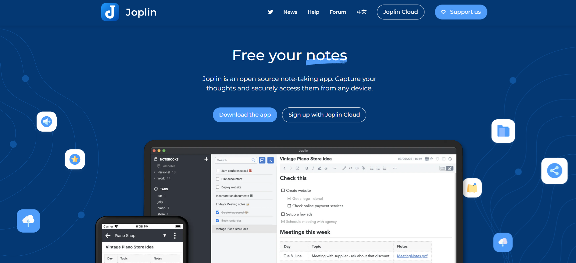This screenshot has width=576, height=263.
Task: Open the Piano Shop dropdown arrow
Action: click(x=165, y=236)
